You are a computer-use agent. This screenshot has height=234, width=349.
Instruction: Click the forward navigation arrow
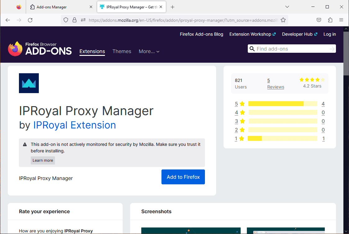tap(19, 20)
